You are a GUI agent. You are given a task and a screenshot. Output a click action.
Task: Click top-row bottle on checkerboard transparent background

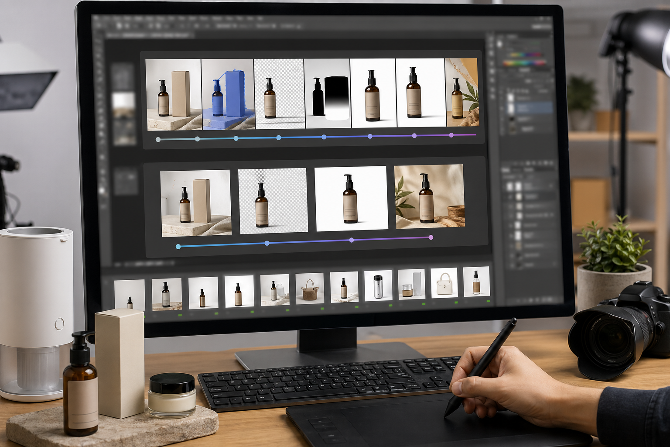coord(279,94)
